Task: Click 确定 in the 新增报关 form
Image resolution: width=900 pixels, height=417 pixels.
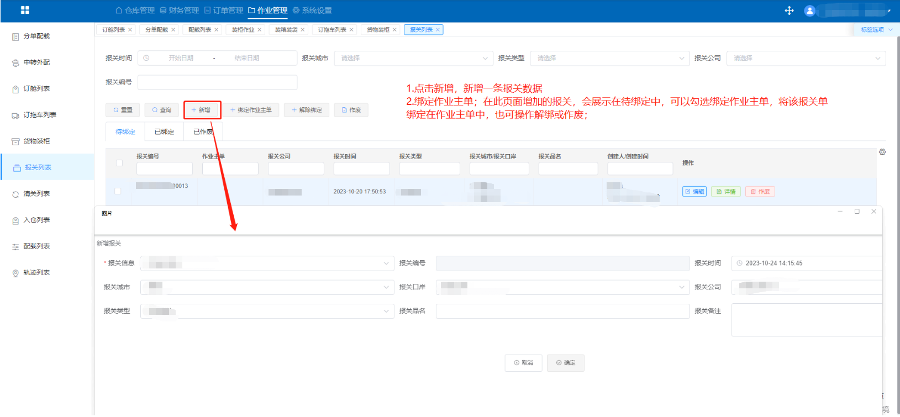Action: [566, 363]
